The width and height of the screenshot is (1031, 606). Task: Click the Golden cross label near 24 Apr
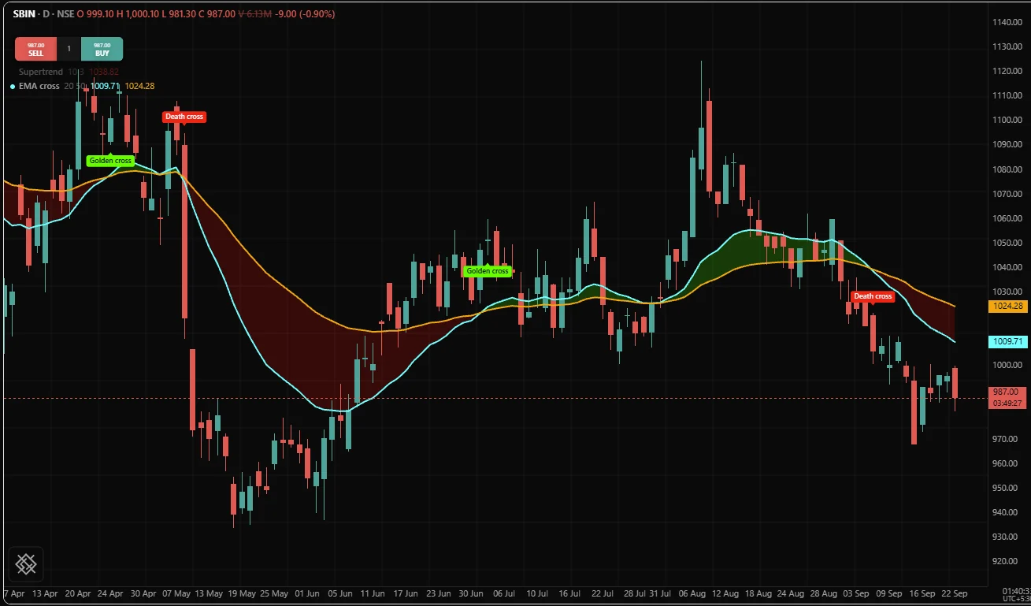pyautogui.click(x=110, y=160)
